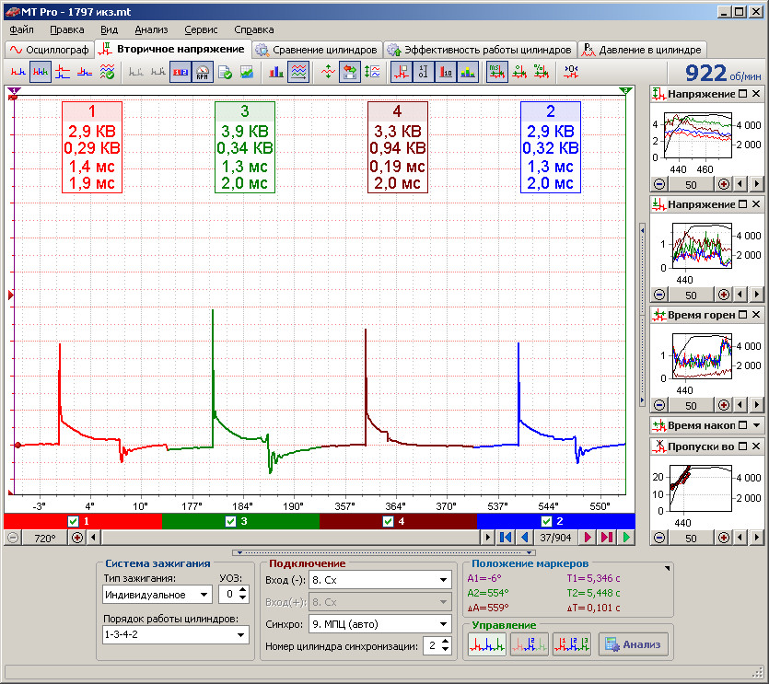Open the report document icon with check mark
This screenshot has width=769, height=684.
coord(225,72)
